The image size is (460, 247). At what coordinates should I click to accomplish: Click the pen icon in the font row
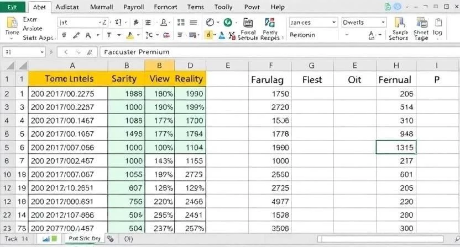pos(76,35)
